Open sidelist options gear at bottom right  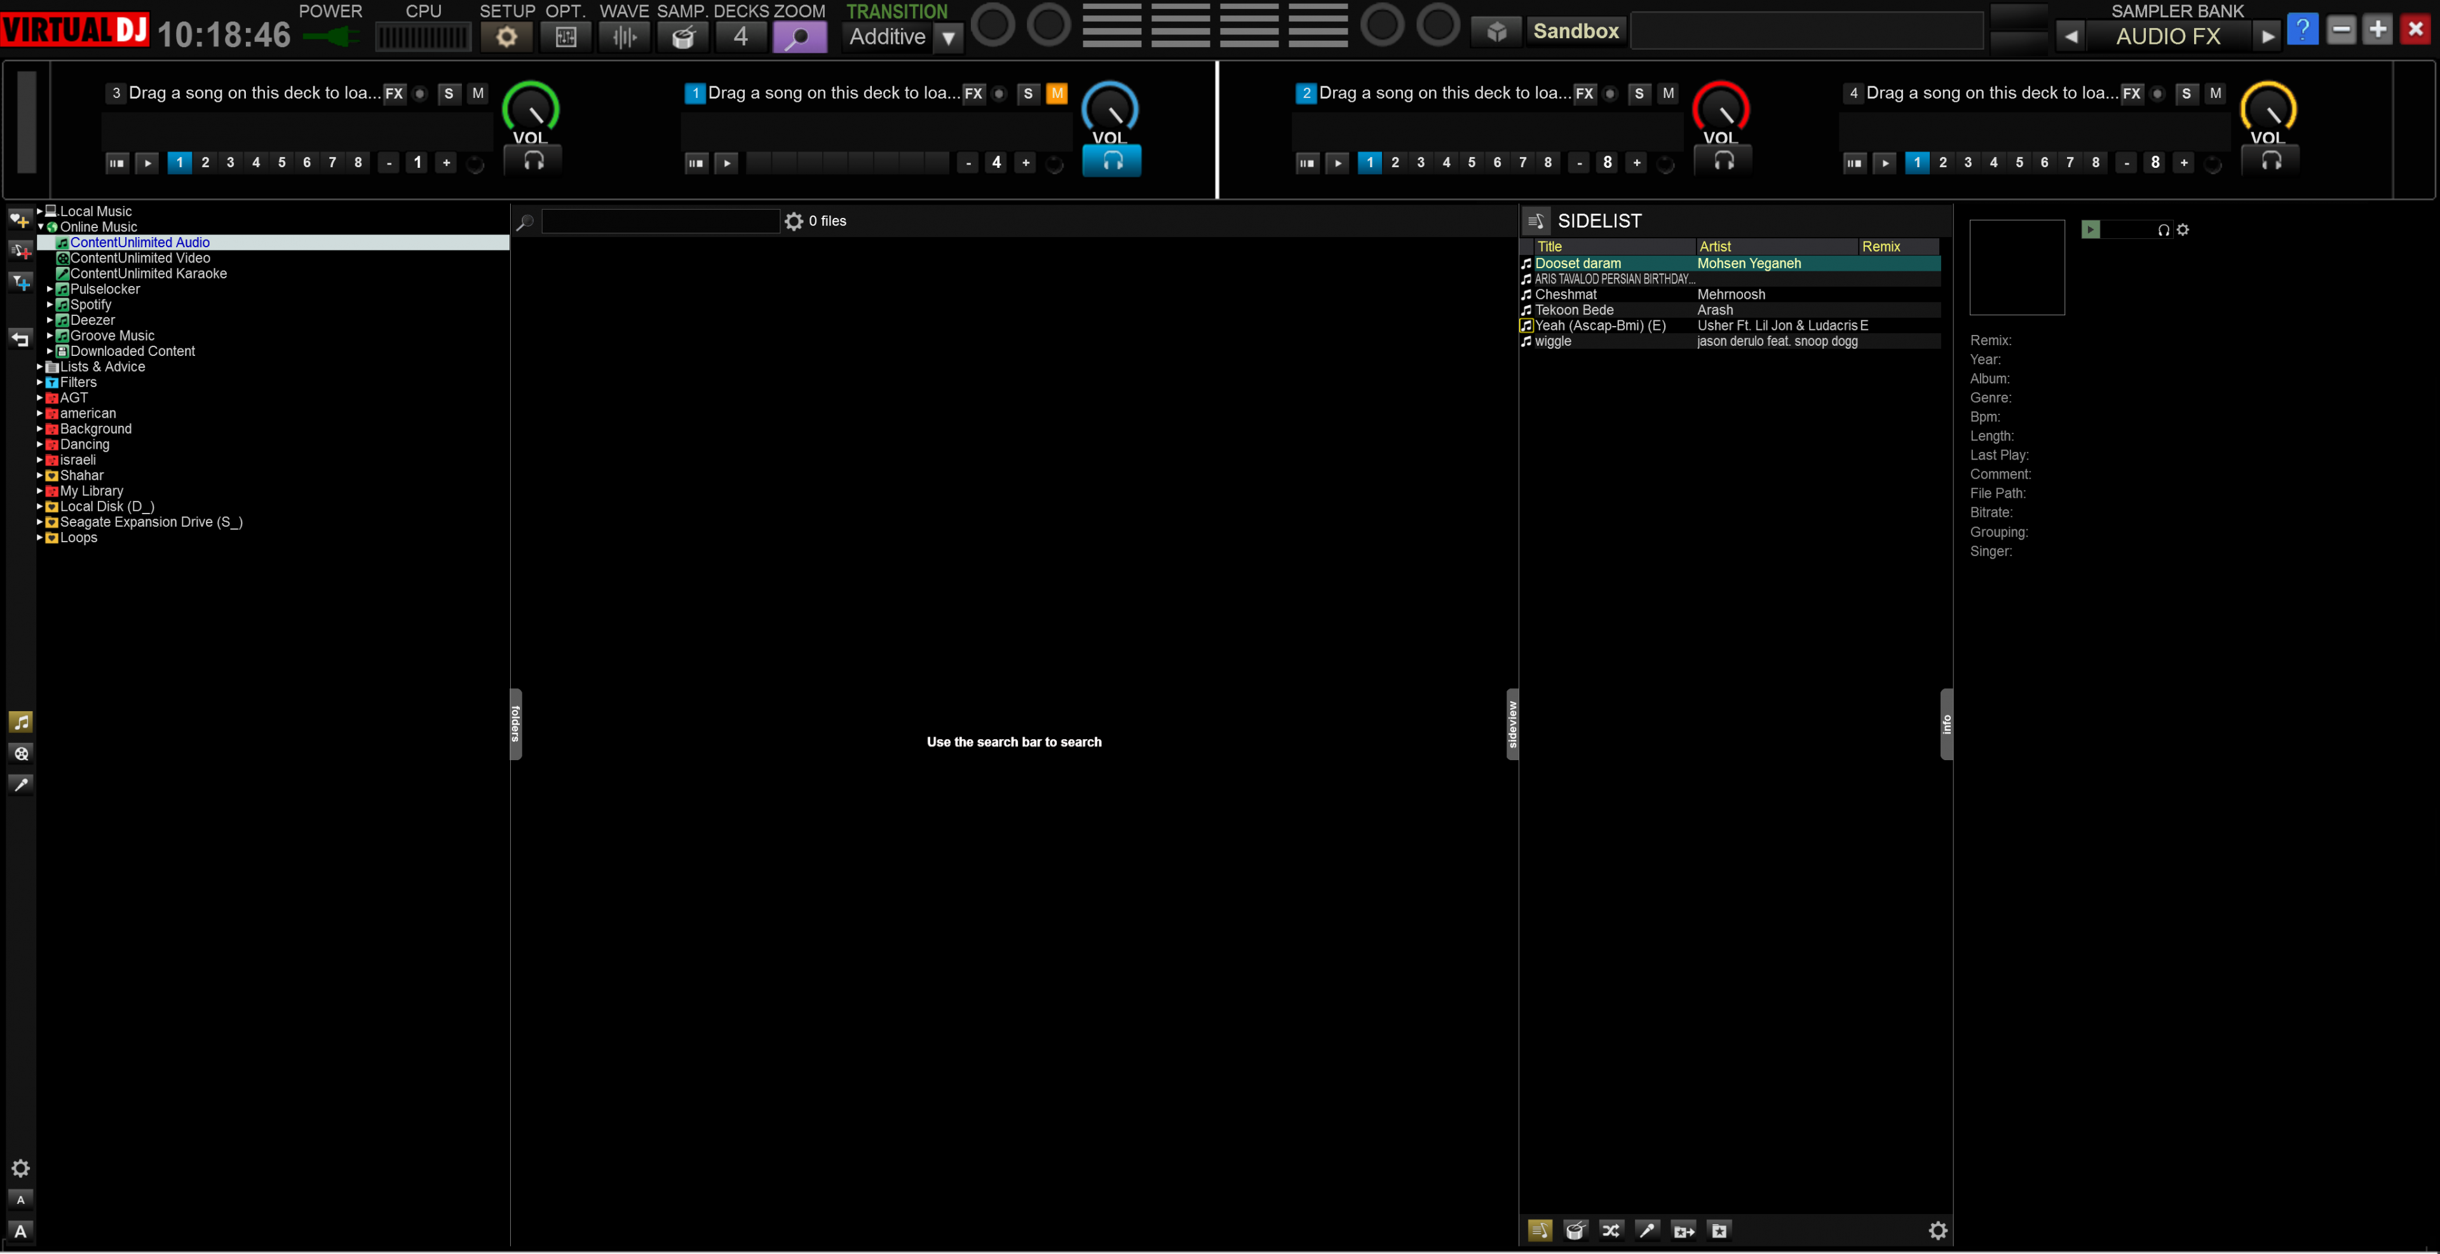[x=1937, y=1230]
